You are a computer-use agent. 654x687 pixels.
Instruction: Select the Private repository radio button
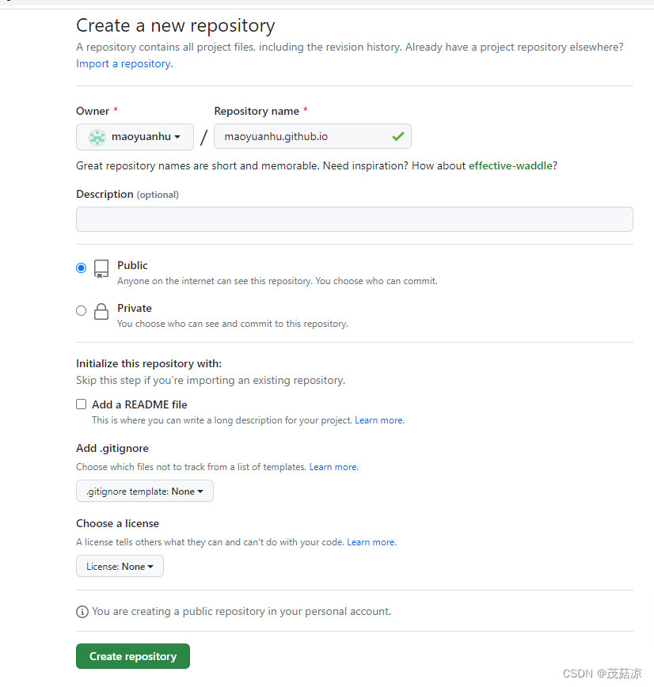81,310
